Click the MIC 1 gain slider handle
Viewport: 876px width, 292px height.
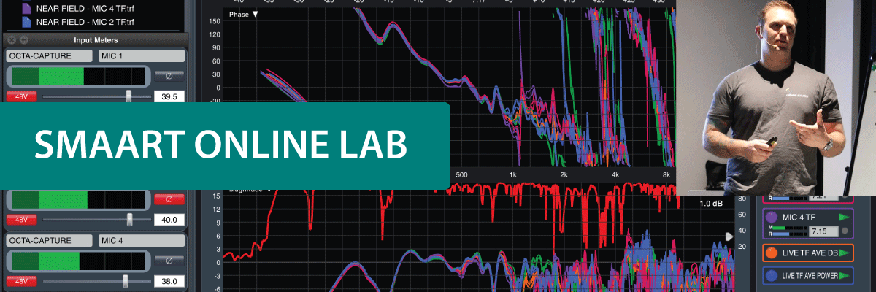[x=129, y=96]
